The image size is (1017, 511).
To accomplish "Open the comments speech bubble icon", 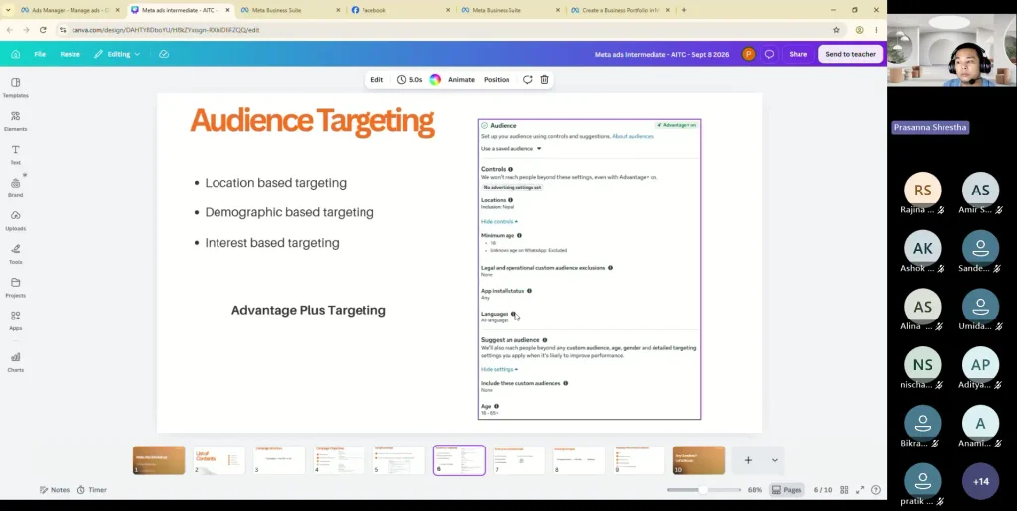I will point(769,54).
